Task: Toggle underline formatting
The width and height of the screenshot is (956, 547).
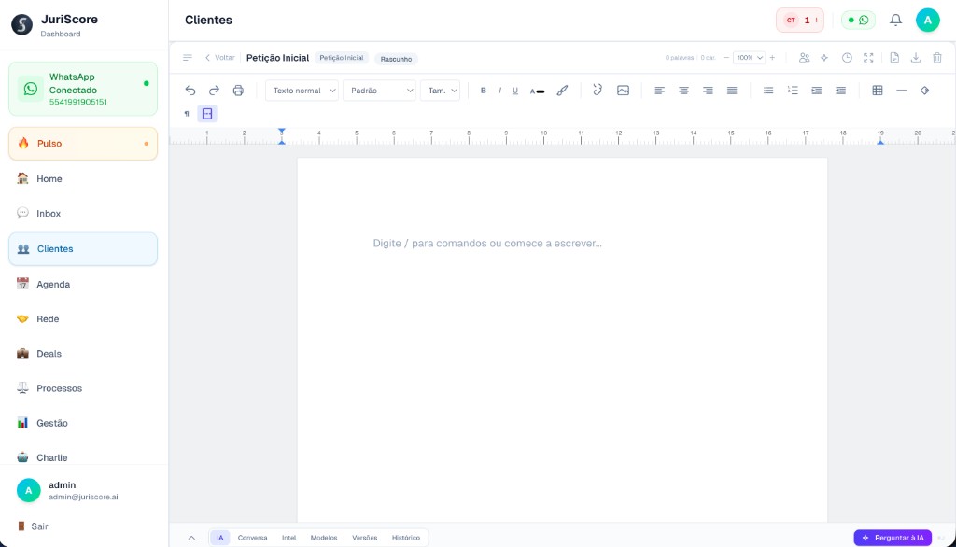Action: coord(514,91)
